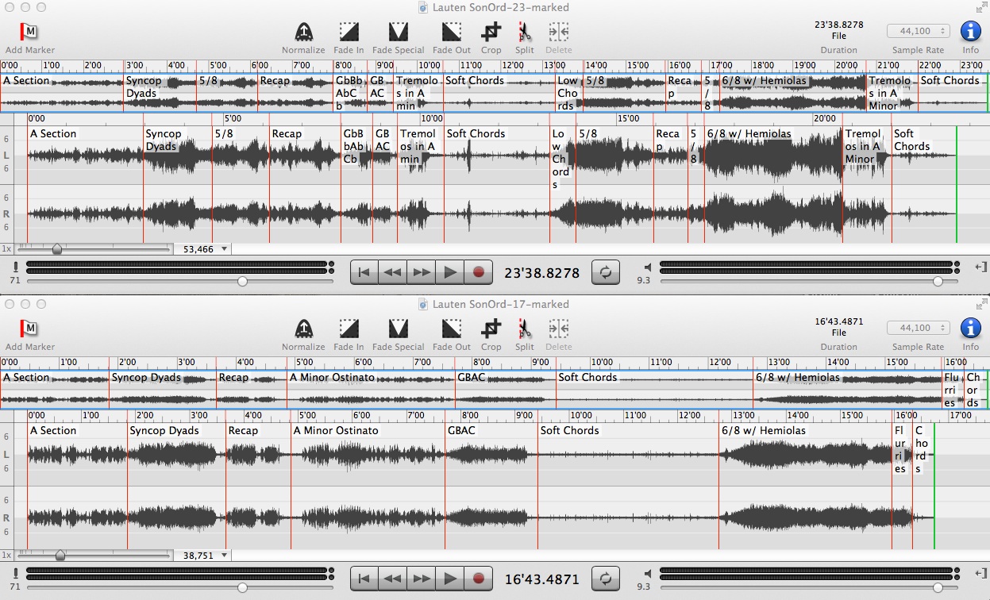Rewind playback in the SonOrd-23 window
The image size is (990, 600).
[x=392, y=272]
